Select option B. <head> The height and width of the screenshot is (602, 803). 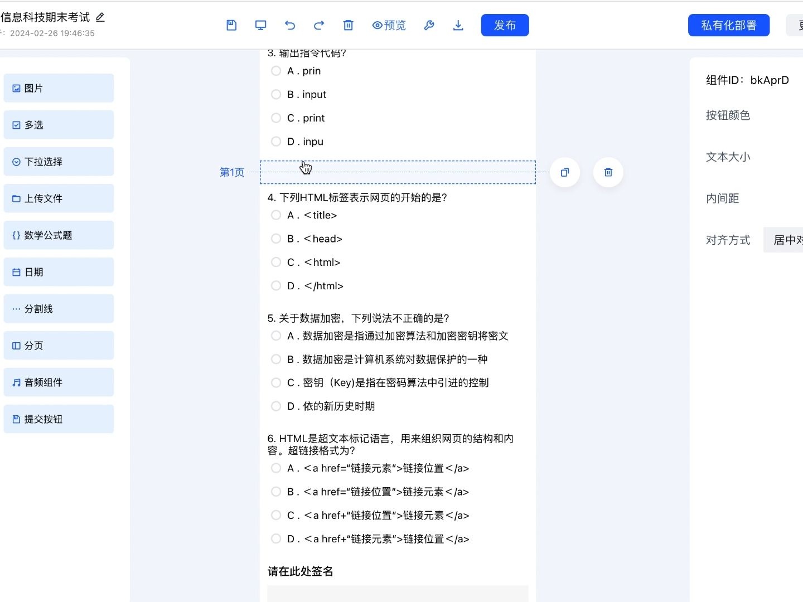pyautogui.click(x=276, y=239)
